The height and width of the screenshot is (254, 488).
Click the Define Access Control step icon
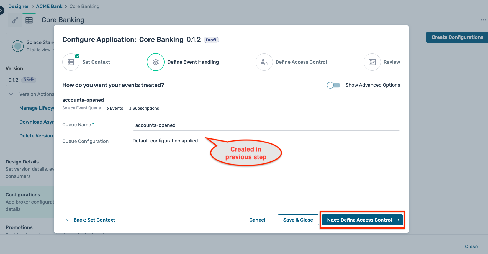tap(264, 62)
